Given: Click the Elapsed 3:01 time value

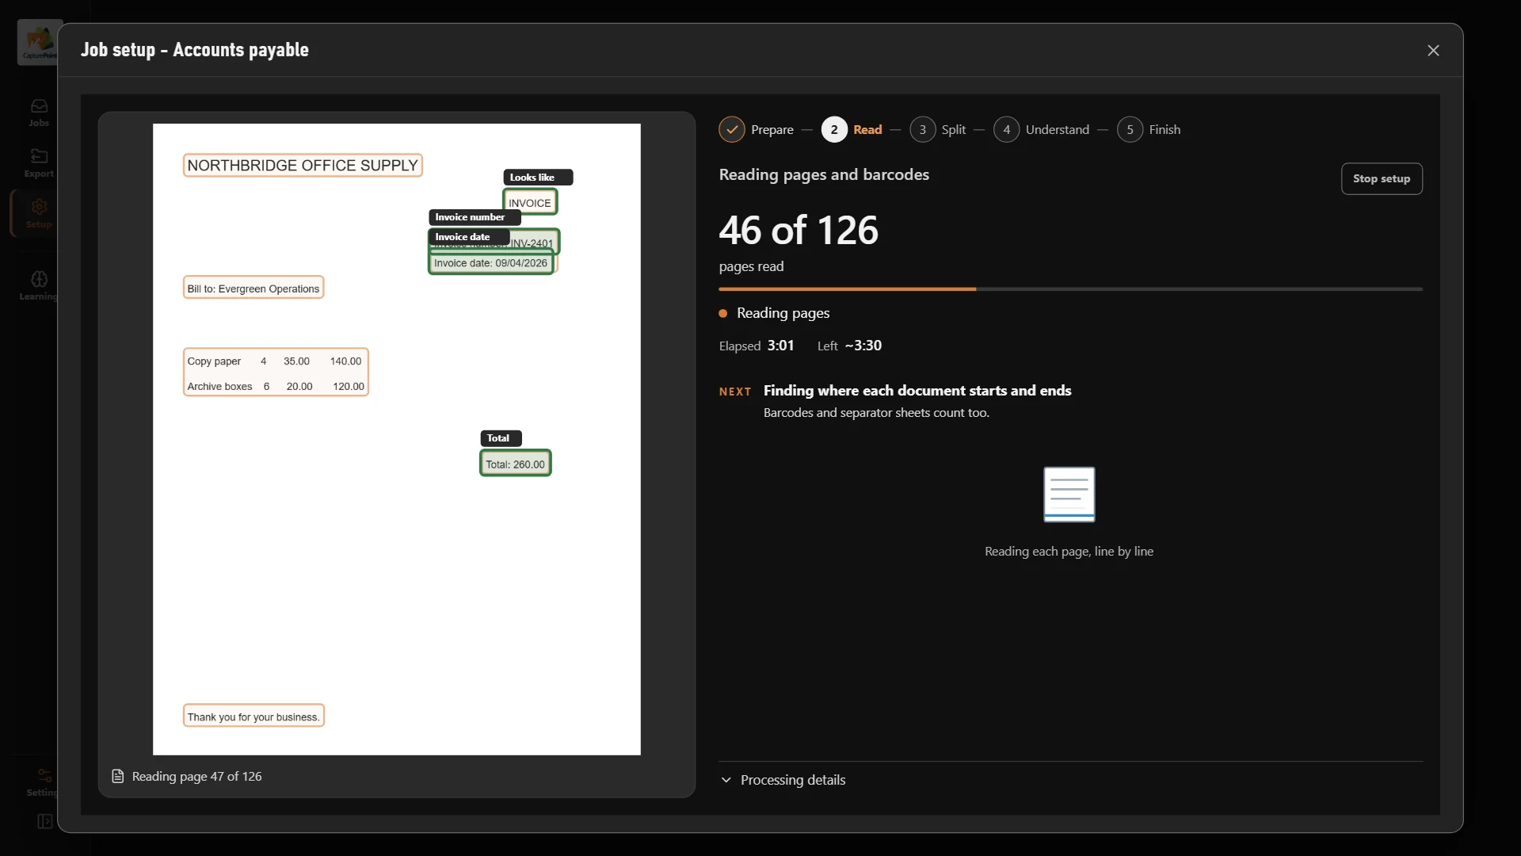Looking at the screenshot, I should pos(780,346).
